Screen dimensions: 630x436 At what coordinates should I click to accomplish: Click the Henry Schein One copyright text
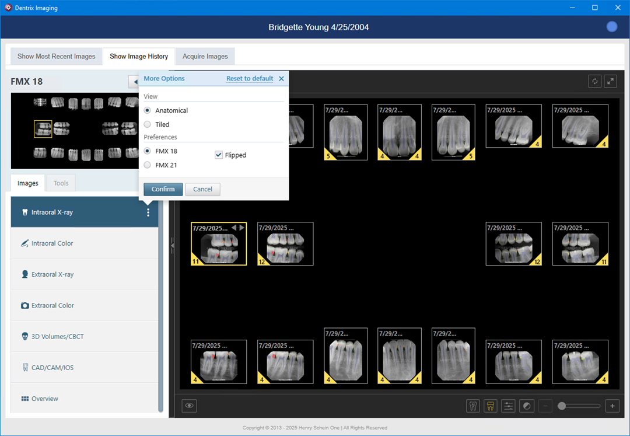[315, 428]
